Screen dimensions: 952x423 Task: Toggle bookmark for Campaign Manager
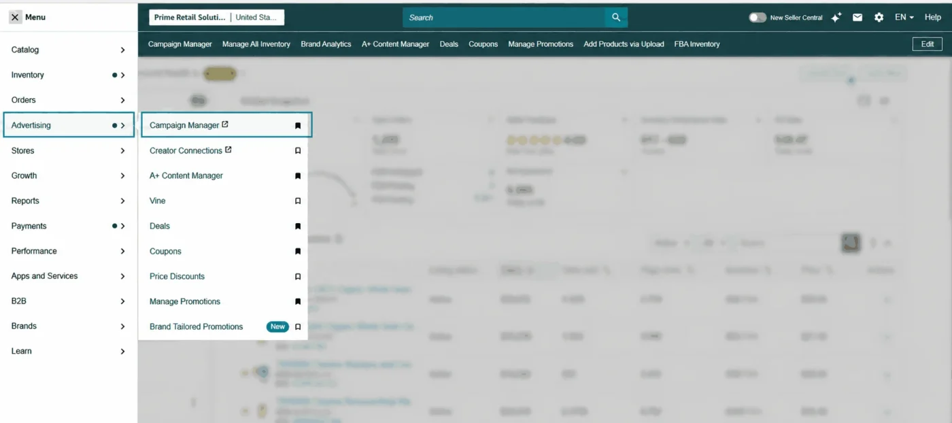pos(298,126)
